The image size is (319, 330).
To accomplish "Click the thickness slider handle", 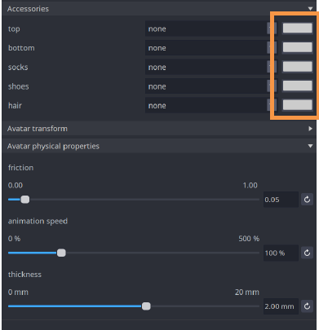I will tap(146, 306).
